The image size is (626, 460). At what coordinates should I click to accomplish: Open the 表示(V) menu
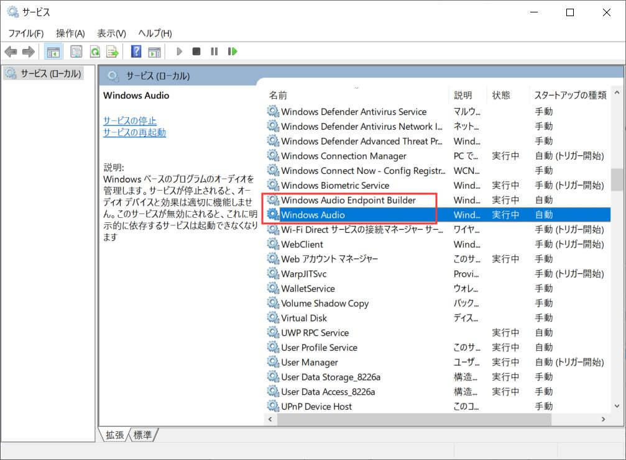click(x=111, y=33)
